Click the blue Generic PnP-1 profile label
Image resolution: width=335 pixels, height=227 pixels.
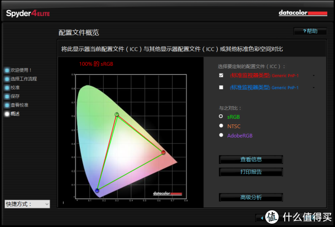point(264,88)
